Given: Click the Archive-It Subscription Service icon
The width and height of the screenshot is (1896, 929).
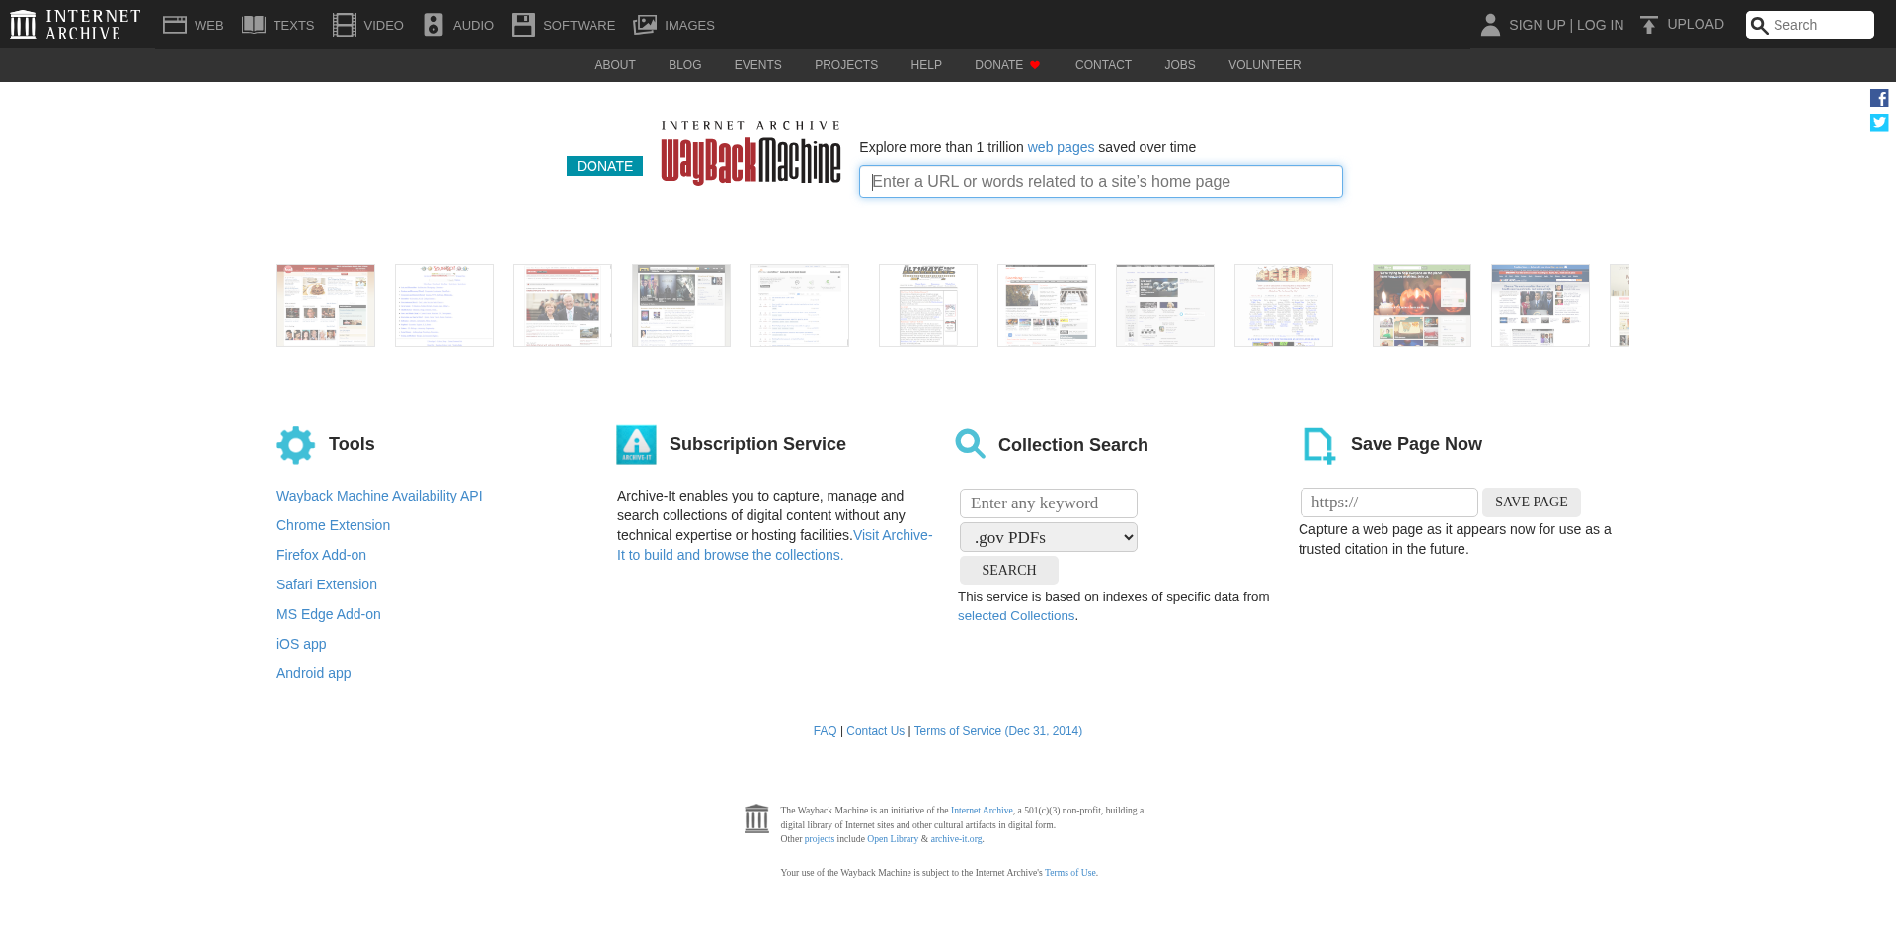Looking at the screenshot, I should click(636, 445).
